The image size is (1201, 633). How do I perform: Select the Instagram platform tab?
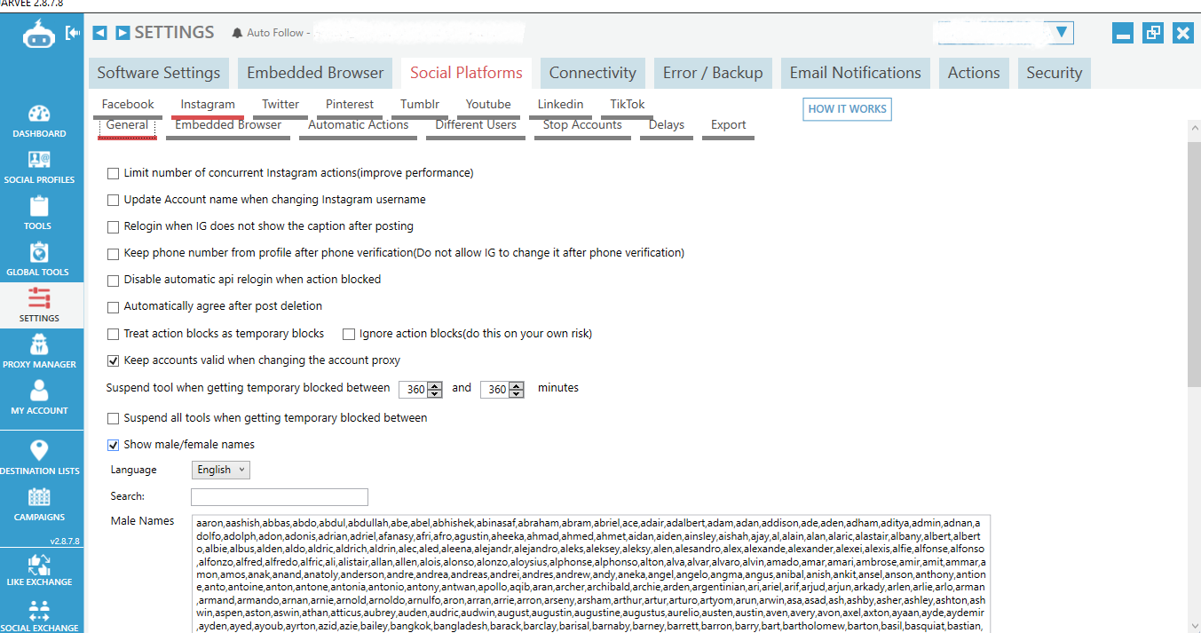(x=208, y=105)
